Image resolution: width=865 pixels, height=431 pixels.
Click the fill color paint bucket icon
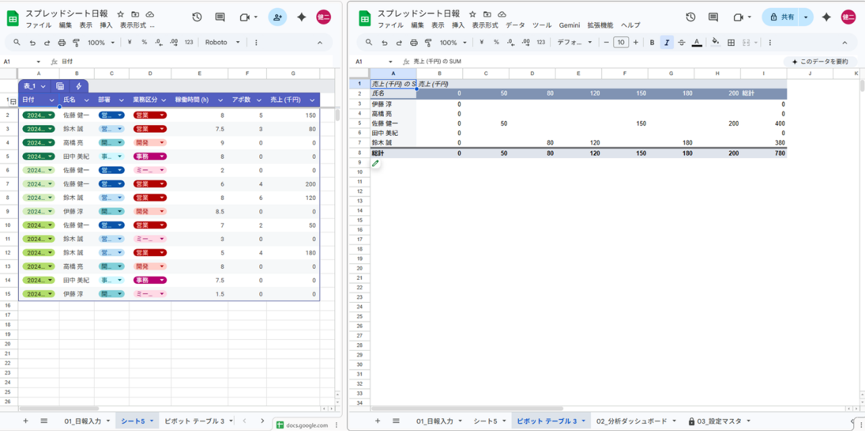click(715, 42)
